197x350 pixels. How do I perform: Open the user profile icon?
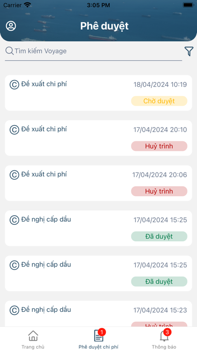pos(11,26)
